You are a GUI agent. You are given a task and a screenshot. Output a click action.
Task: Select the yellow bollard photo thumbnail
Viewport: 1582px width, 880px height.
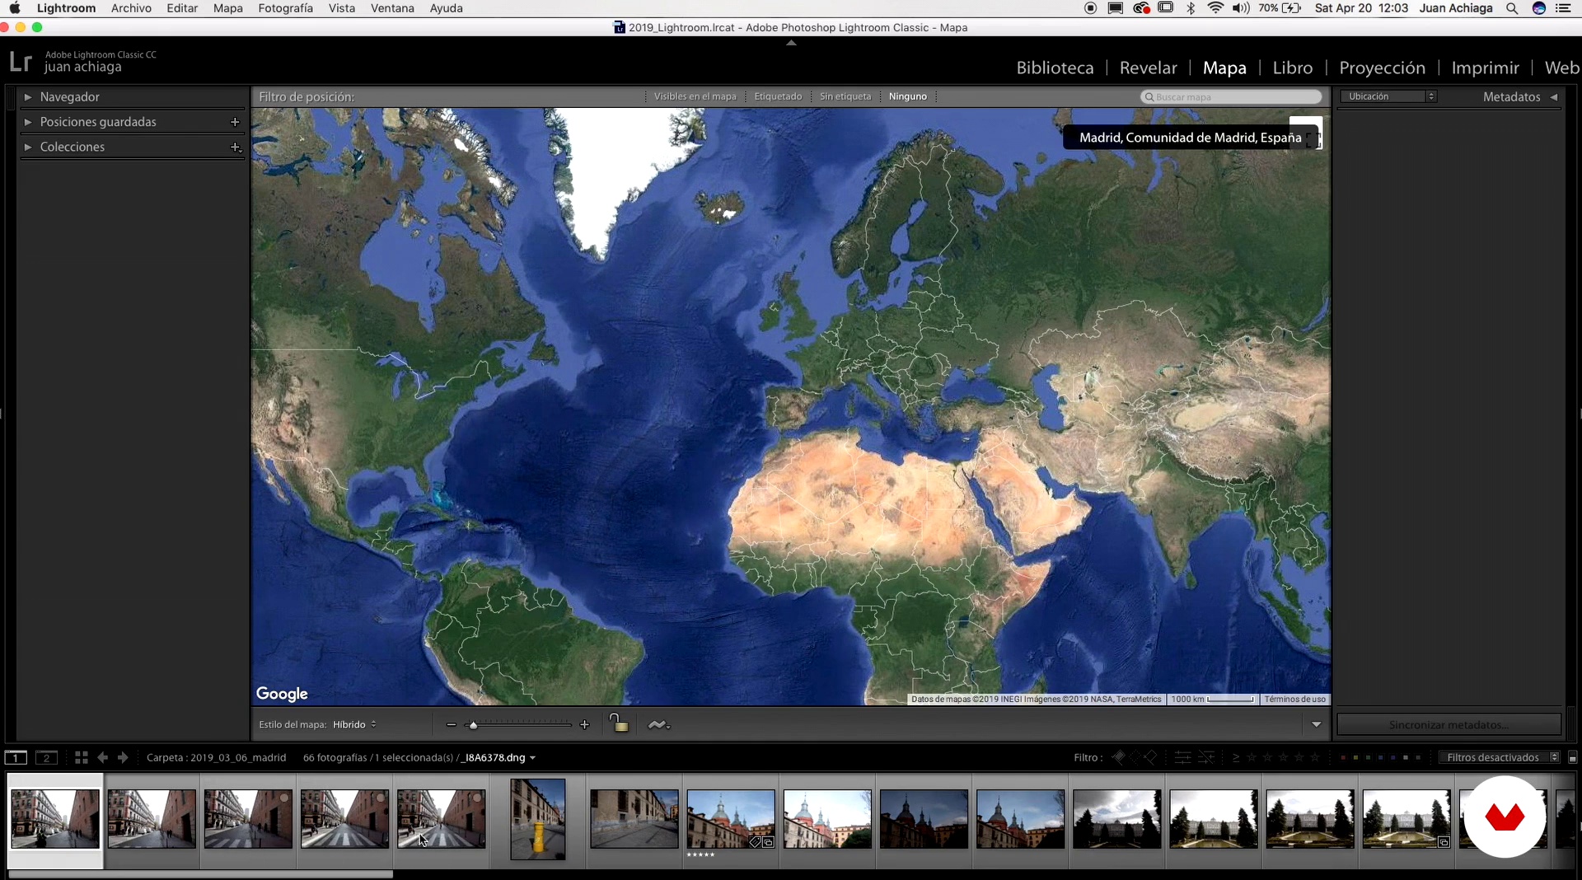tap(538, 819)
